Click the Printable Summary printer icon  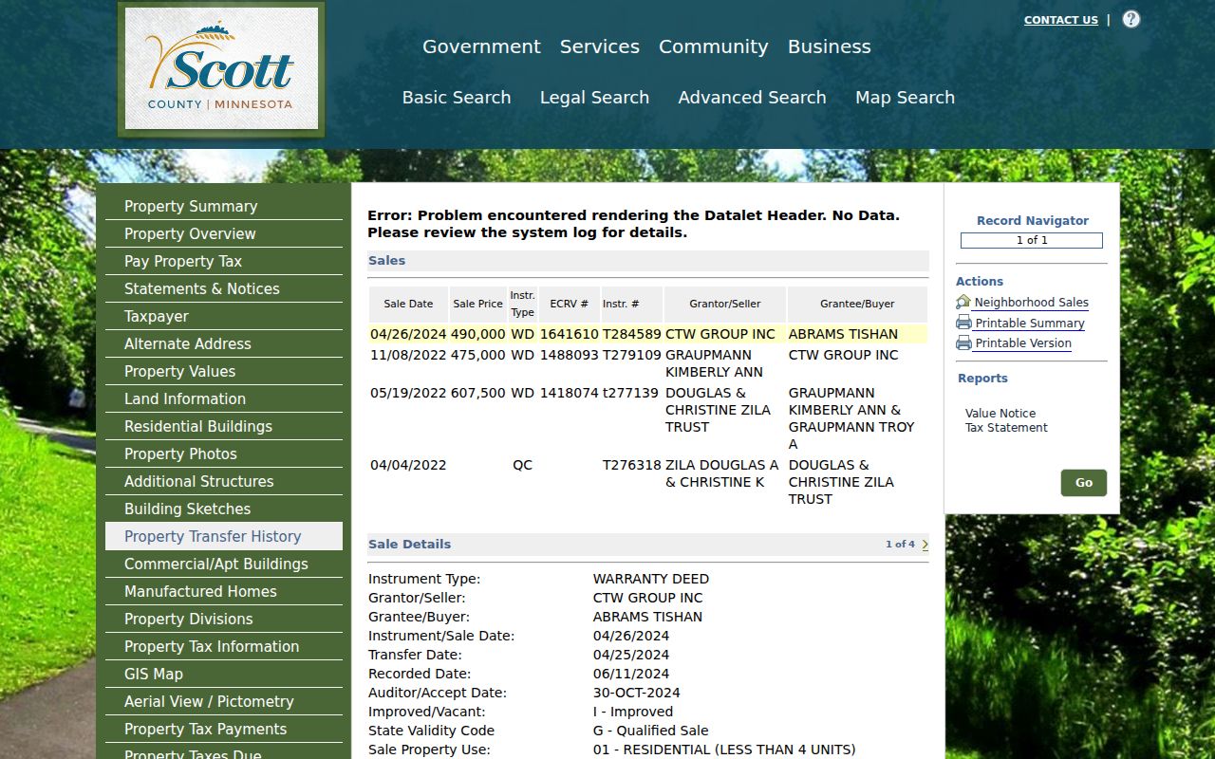coord(963,323)
